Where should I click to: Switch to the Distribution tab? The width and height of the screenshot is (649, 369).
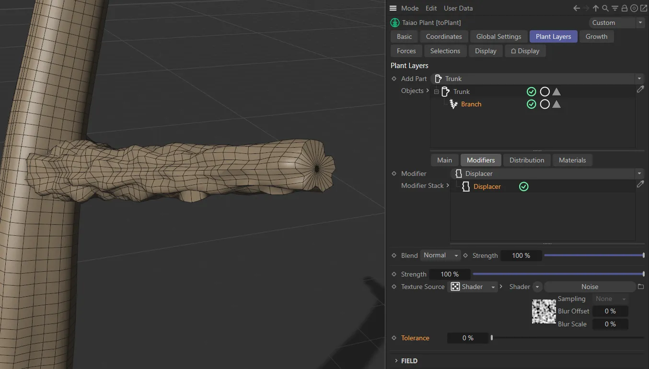tap(526, 160)
